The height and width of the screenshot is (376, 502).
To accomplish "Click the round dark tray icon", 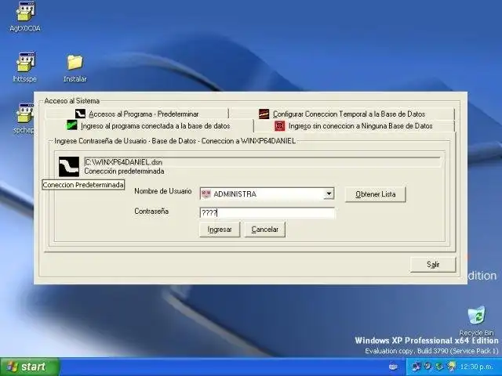I will 427,367.
